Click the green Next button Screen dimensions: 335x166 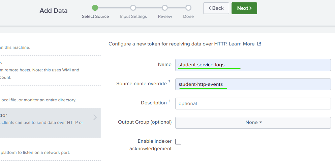coord(244,8)
